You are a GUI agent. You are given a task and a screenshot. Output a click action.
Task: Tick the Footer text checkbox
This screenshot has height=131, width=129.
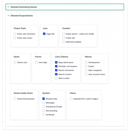63,38
